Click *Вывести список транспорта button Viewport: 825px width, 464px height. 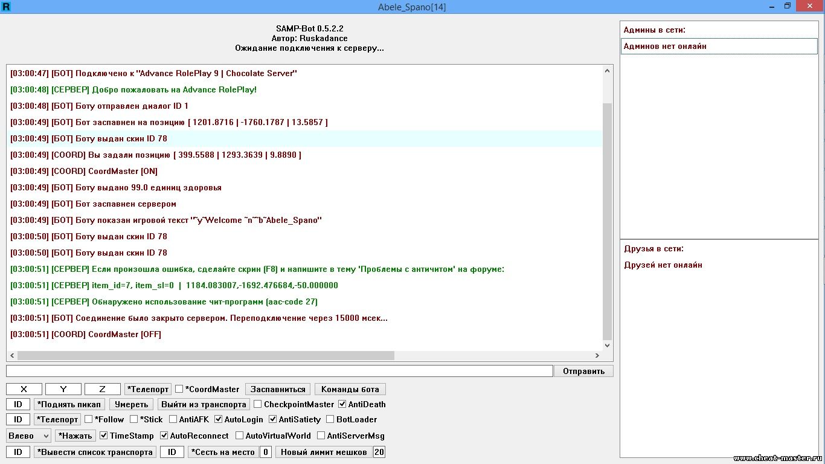tap(95, 452)
